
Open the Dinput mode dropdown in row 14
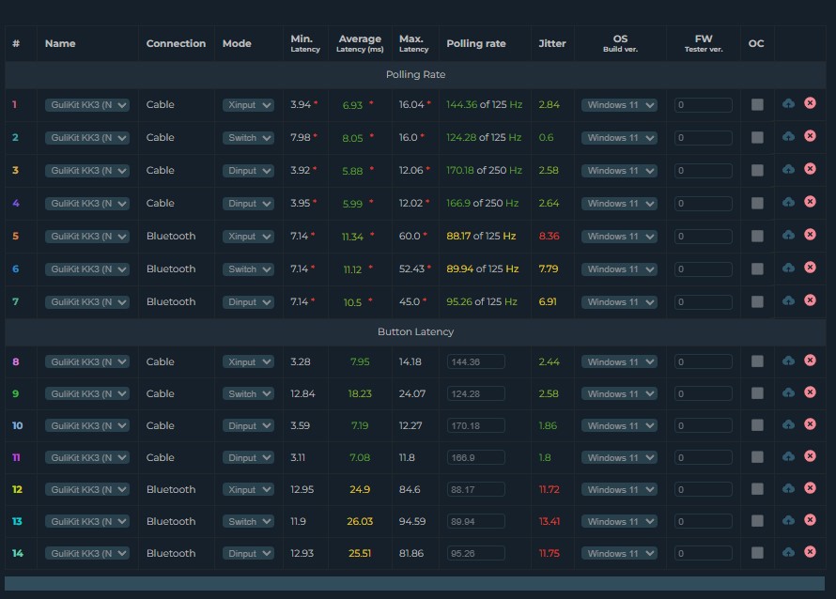(x=249, y=554)
